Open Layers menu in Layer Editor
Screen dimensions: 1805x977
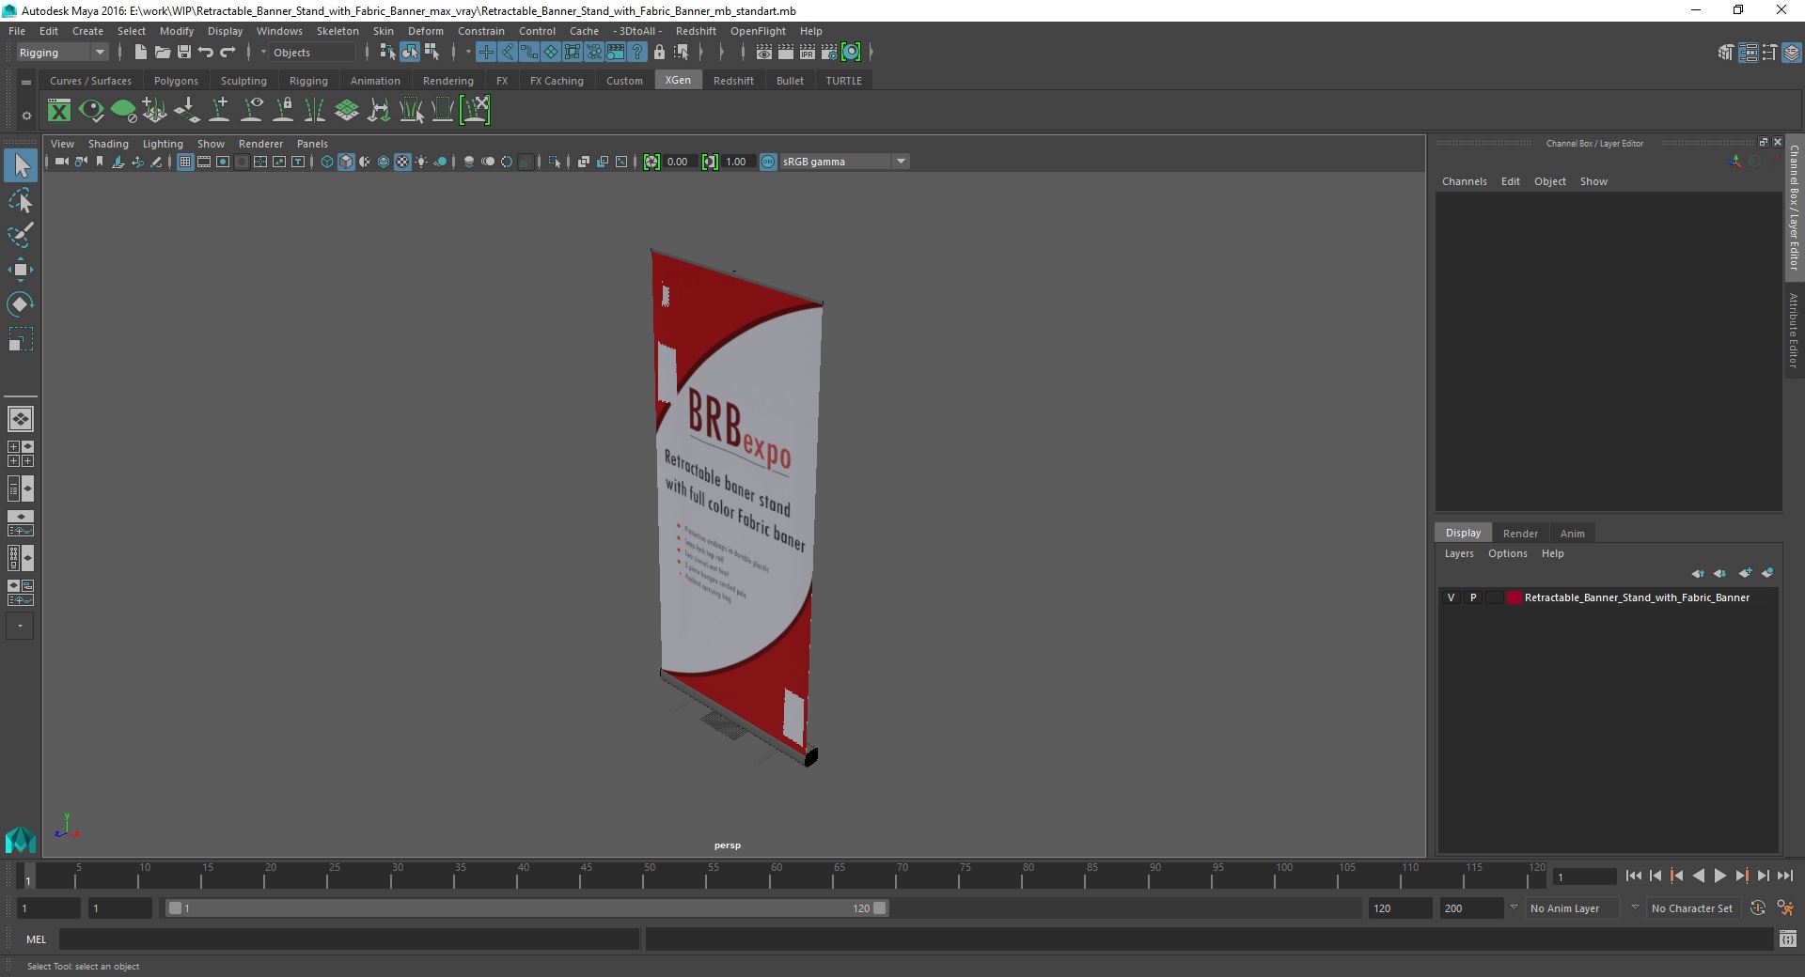click(x=1459, y=553)
